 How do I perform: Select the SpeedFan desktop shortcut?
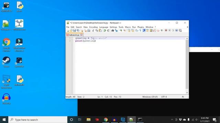19,62
